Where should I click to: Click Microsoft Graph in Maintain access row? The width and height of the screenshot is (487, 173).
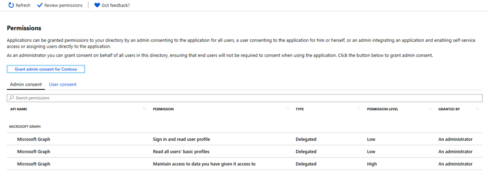point(34,163)
